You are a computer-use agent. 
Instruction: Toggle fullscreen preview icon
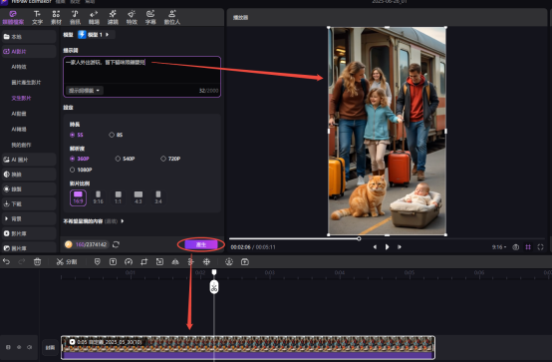coord(540,247)
